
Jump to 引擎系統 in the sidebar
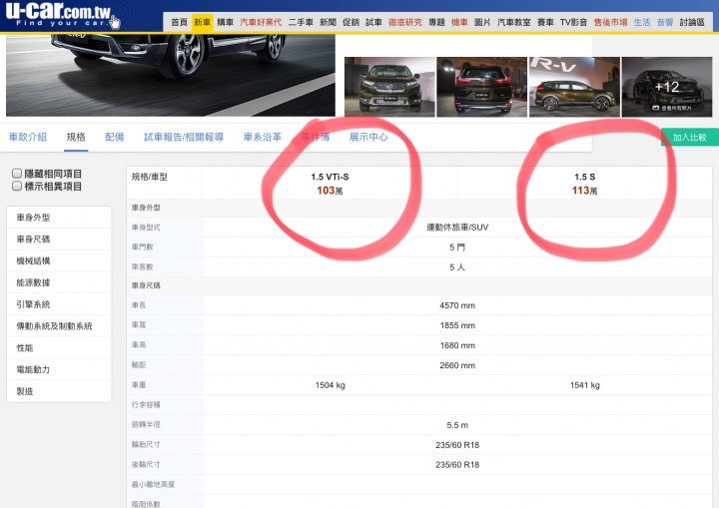coord(59,304)
